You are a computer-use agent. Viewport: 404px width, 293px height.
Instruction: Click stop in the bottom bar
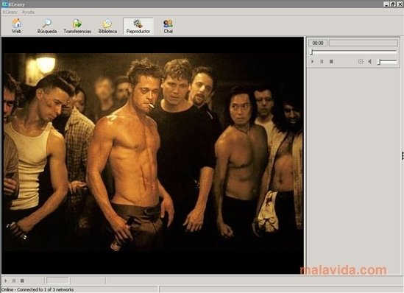click(22, 280)
